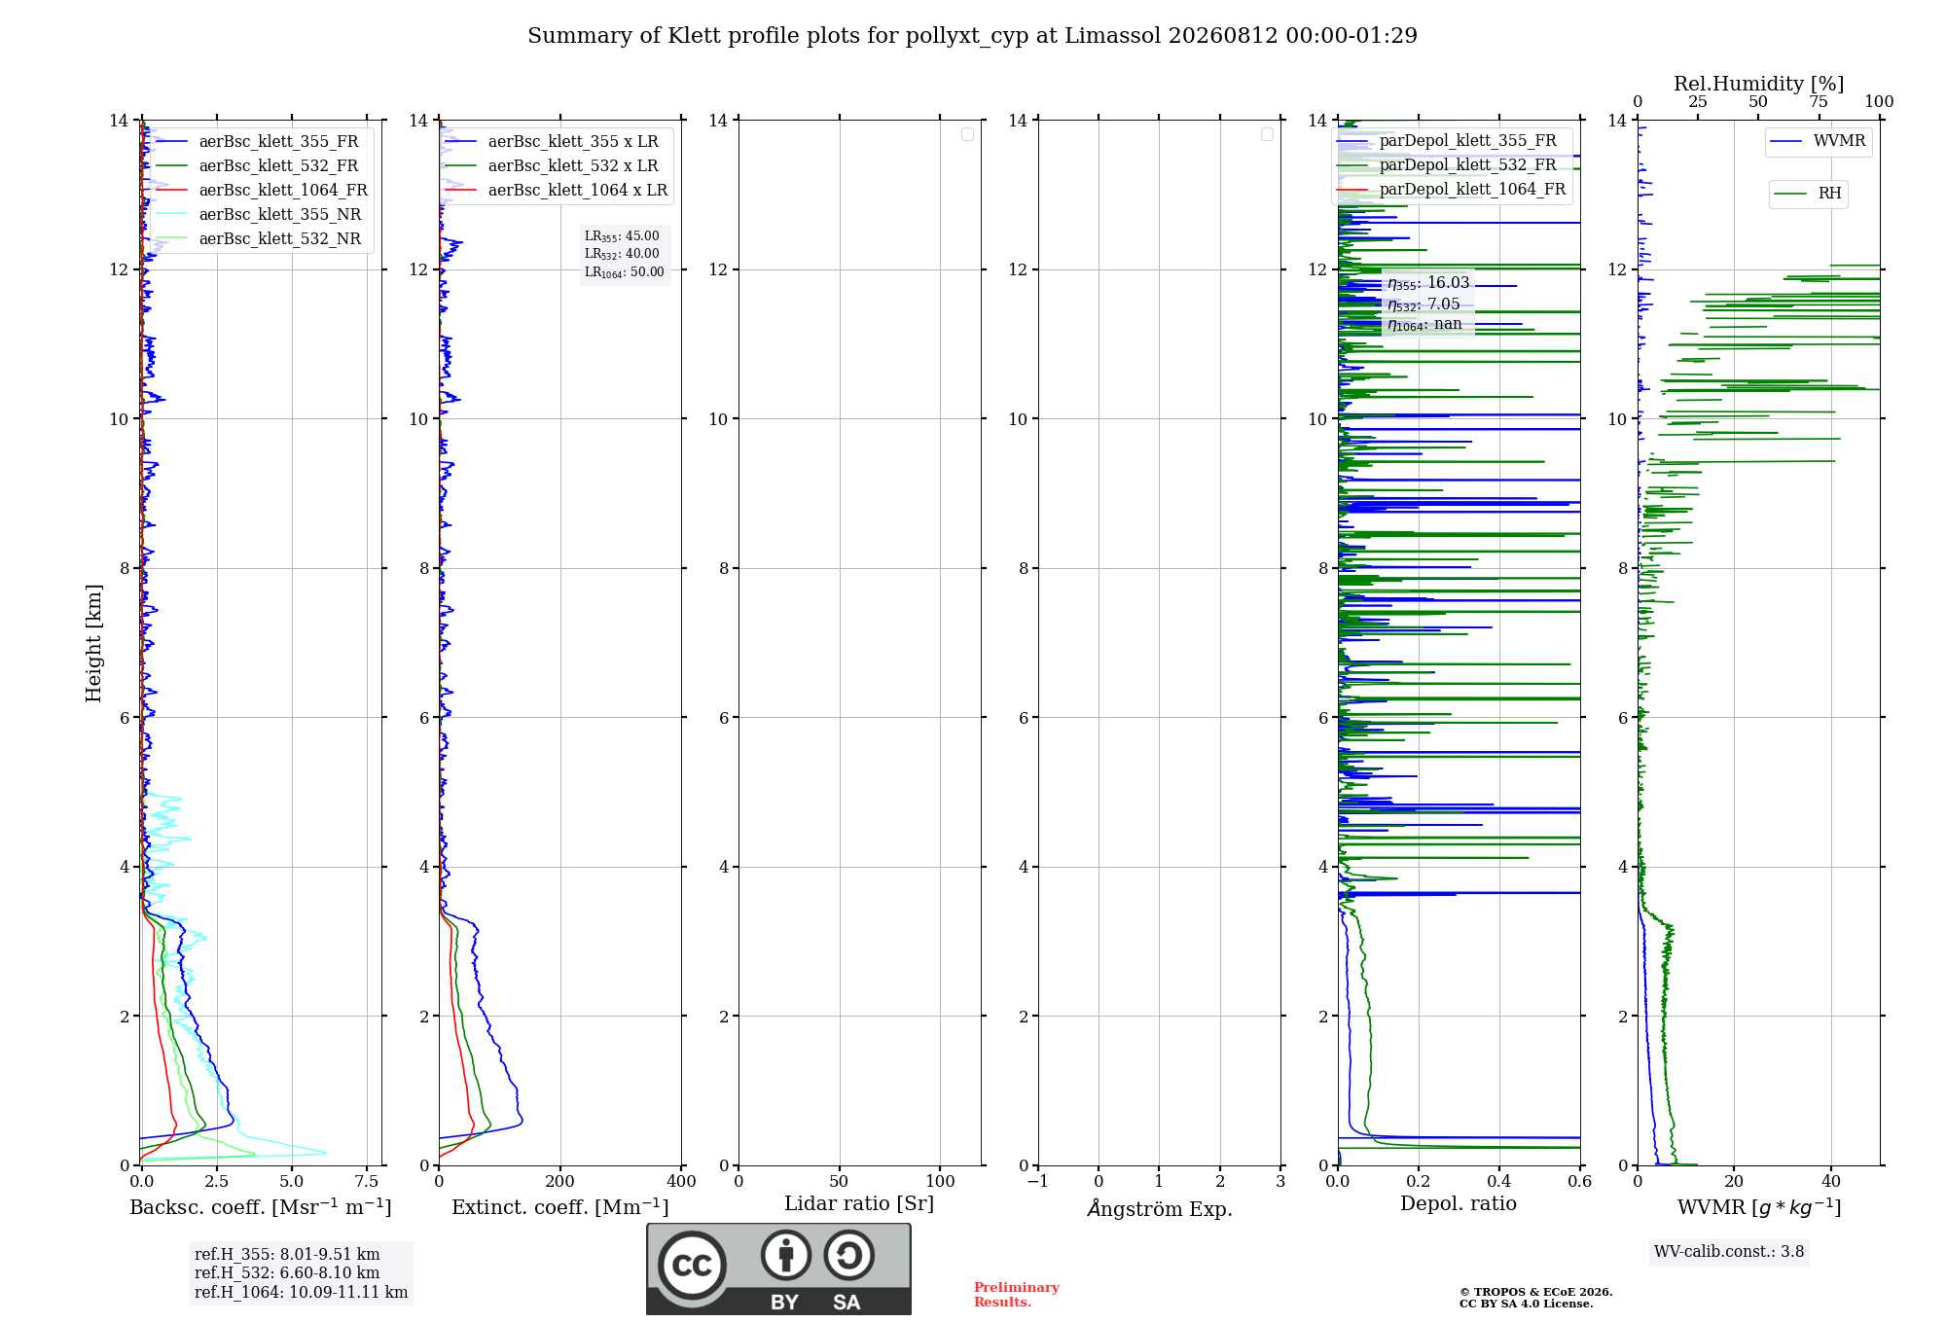Click the BY attribution person icon
This screenshot has height=1323, width=1946.
786,1255
